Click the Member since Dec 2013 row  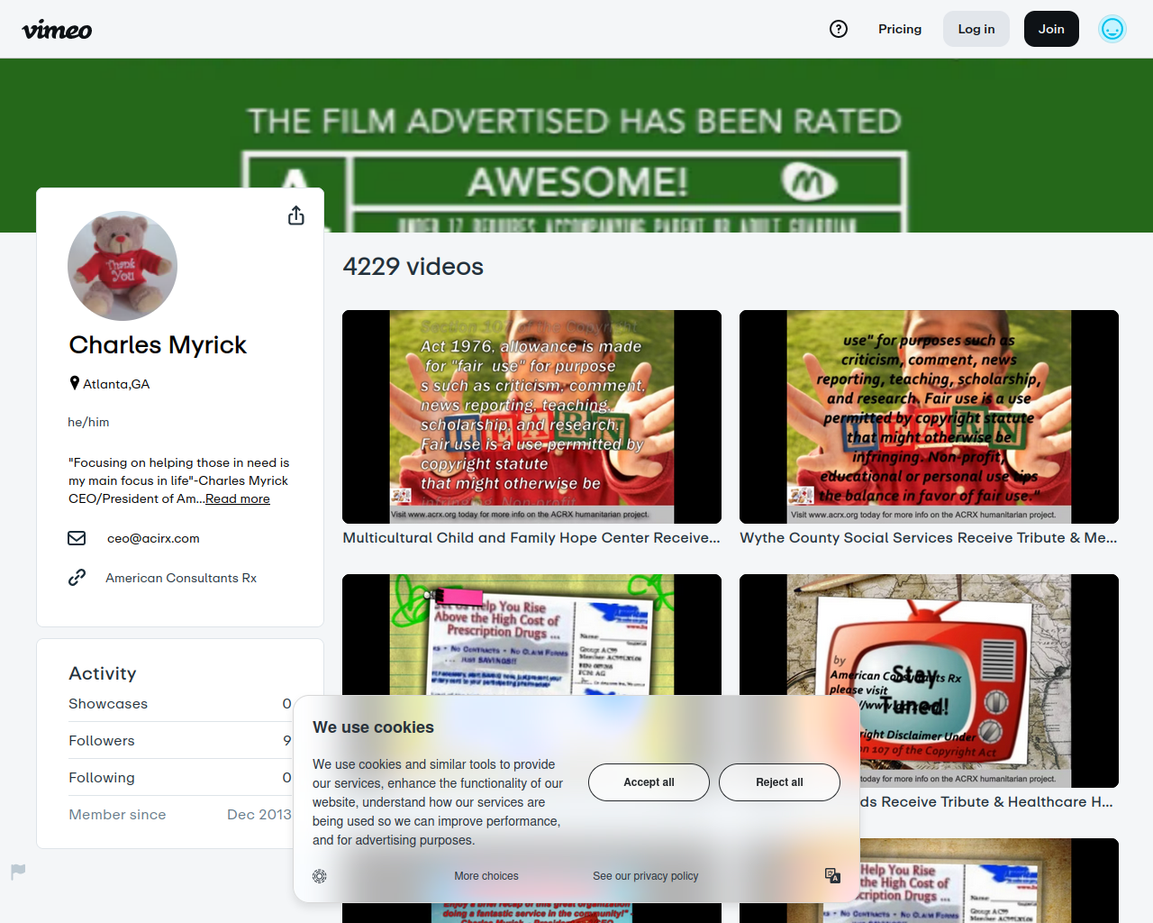[180, 815]
